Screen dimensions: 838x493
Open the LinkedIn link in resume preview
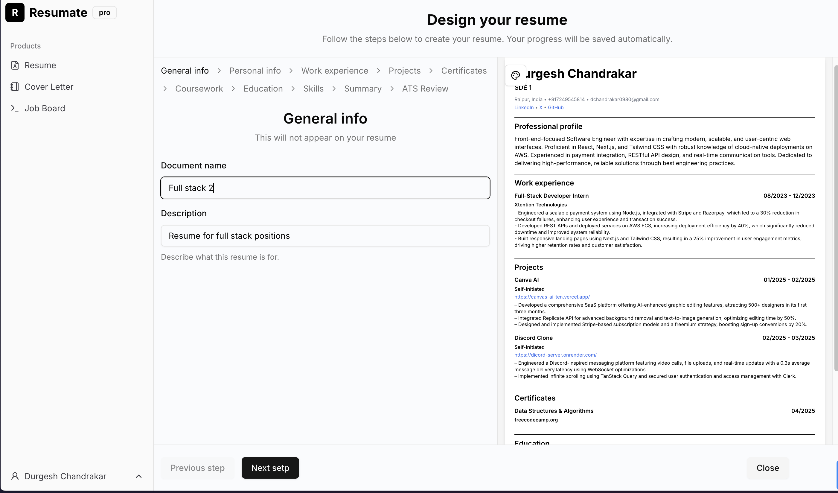click(524, 107)
